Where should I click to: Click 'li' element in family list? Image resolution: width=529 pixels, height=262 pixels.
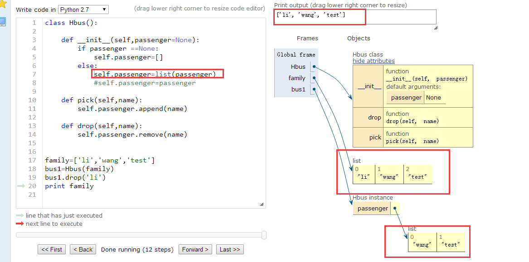(x=364, y=174)
